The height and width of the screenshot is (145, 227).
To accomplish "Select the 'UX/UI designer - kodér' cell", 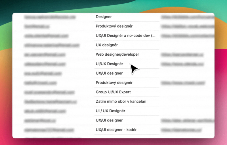I will click(x=127, y=130).
